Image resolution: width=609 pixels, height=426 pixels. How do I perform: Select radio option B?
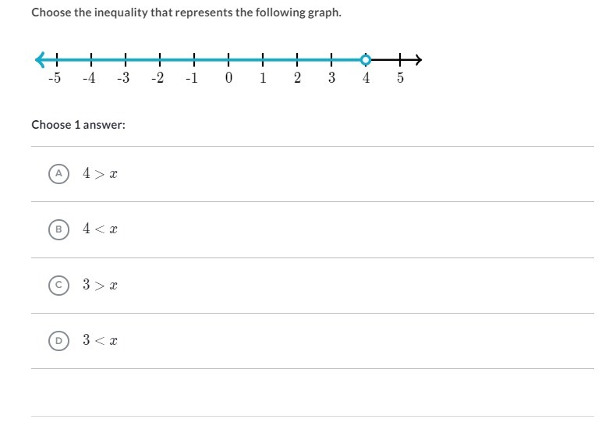(x=58, y=229)
